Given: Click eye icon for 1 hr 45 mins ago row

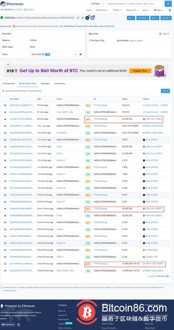Looking at the screenshot, I should coord(5,188).
